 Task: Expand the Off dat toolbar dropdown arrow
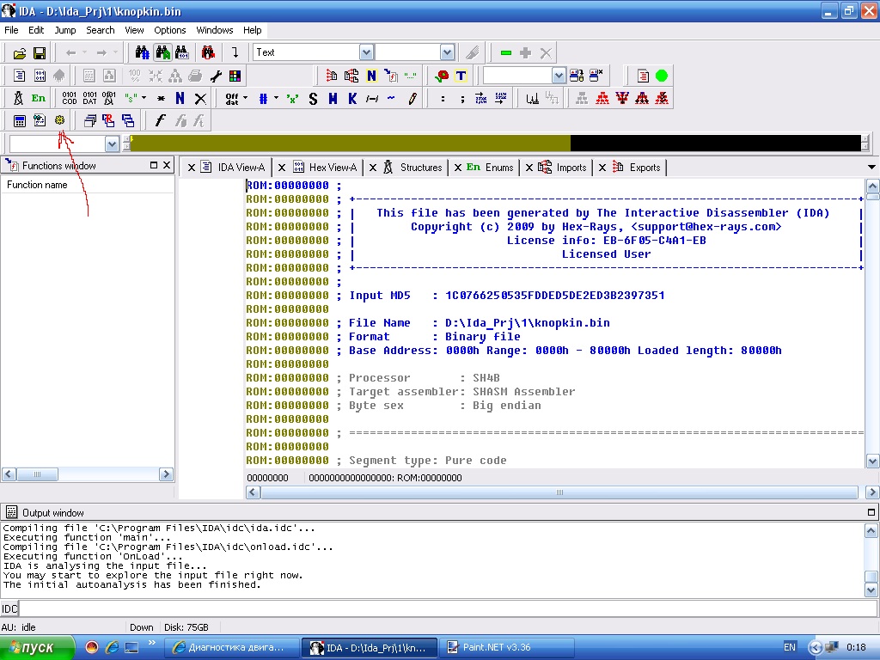tap(246, 99)
